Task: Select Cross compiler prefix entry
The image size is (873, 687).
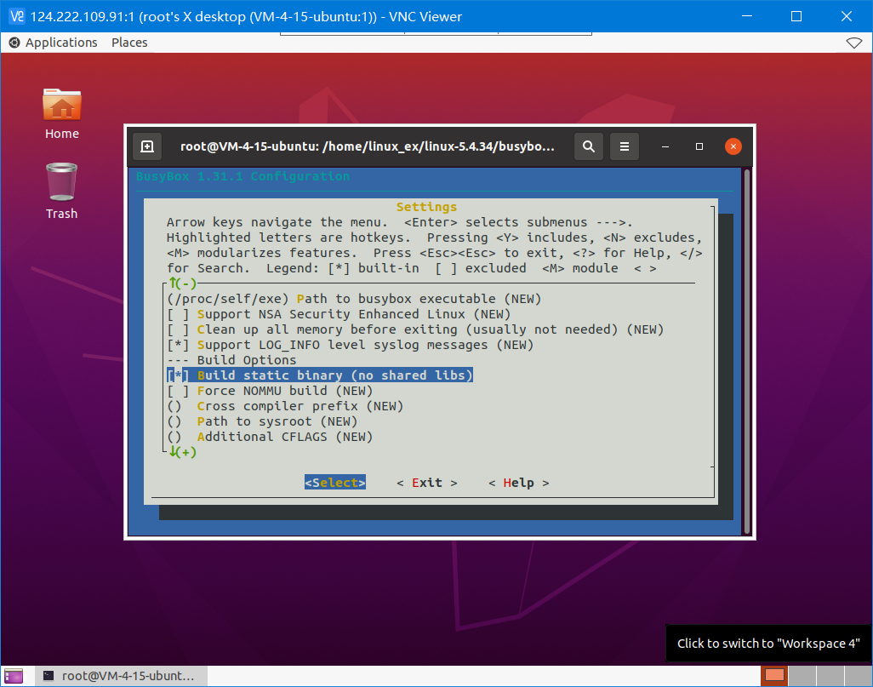Action: (x=285, y=406)
